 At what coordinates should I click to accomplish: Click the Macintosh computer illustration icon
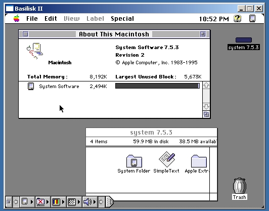click(35, 51)
